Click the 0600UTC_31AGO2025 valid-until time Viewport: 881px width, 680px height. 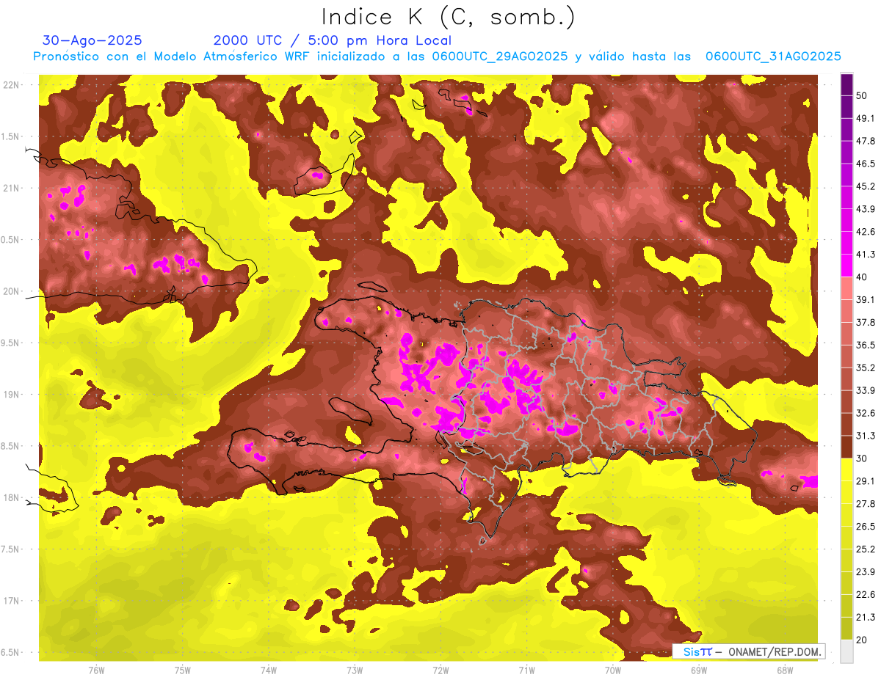click(x=772, y=56)
